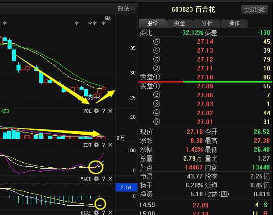Click 市盈 value 43.77
273x215 pixels.
tap(195, 176)
